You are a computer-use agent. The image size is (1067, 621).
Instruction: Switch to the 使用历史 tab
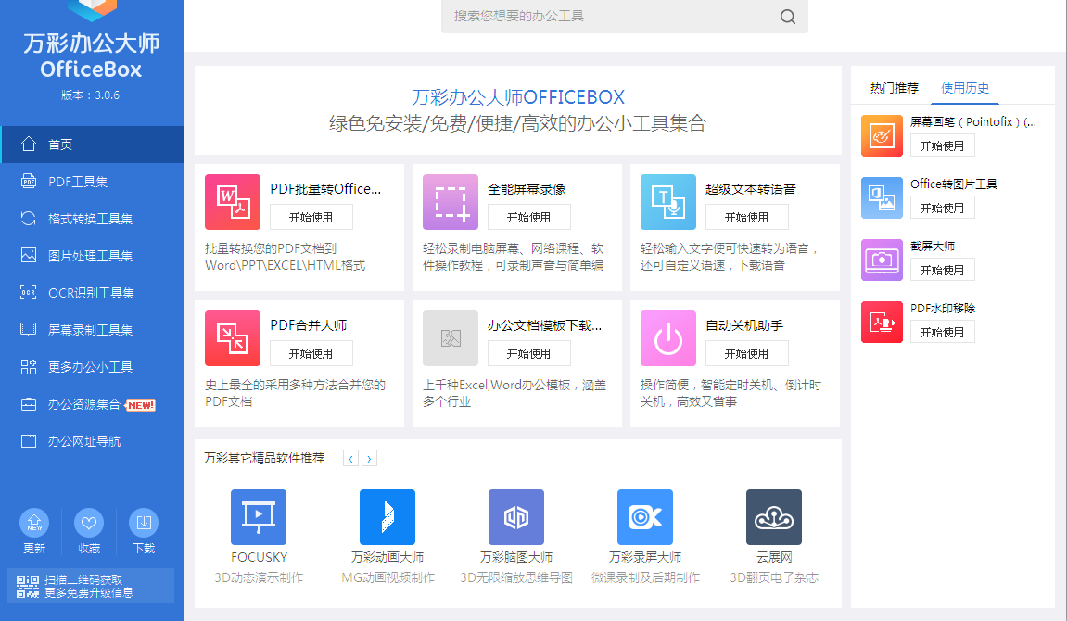point(965,88)
